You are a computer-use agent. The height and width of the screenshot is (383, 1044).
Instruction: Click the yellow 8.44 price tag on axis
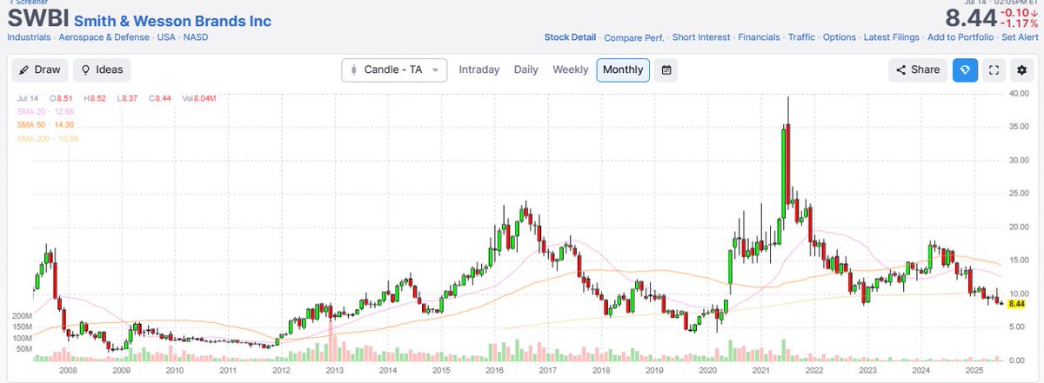pyautogui.click(x=1018, y=303)
